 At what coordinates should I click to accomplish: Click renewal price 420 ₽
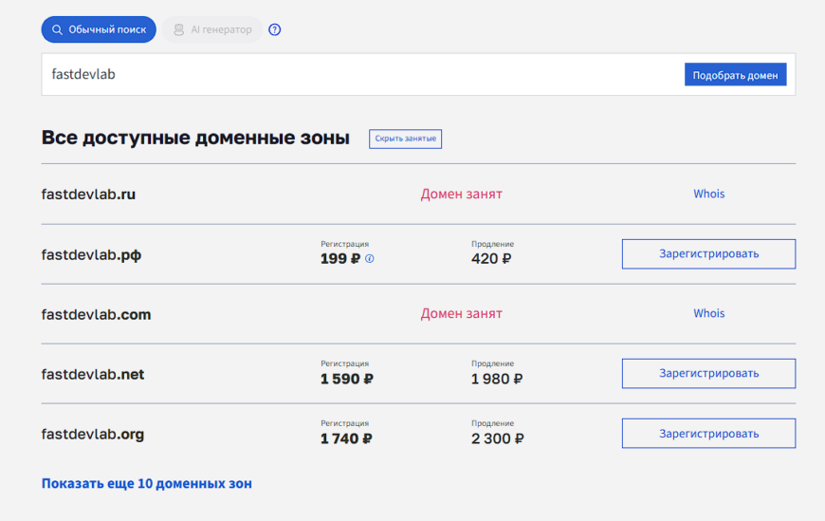(491, 259)
